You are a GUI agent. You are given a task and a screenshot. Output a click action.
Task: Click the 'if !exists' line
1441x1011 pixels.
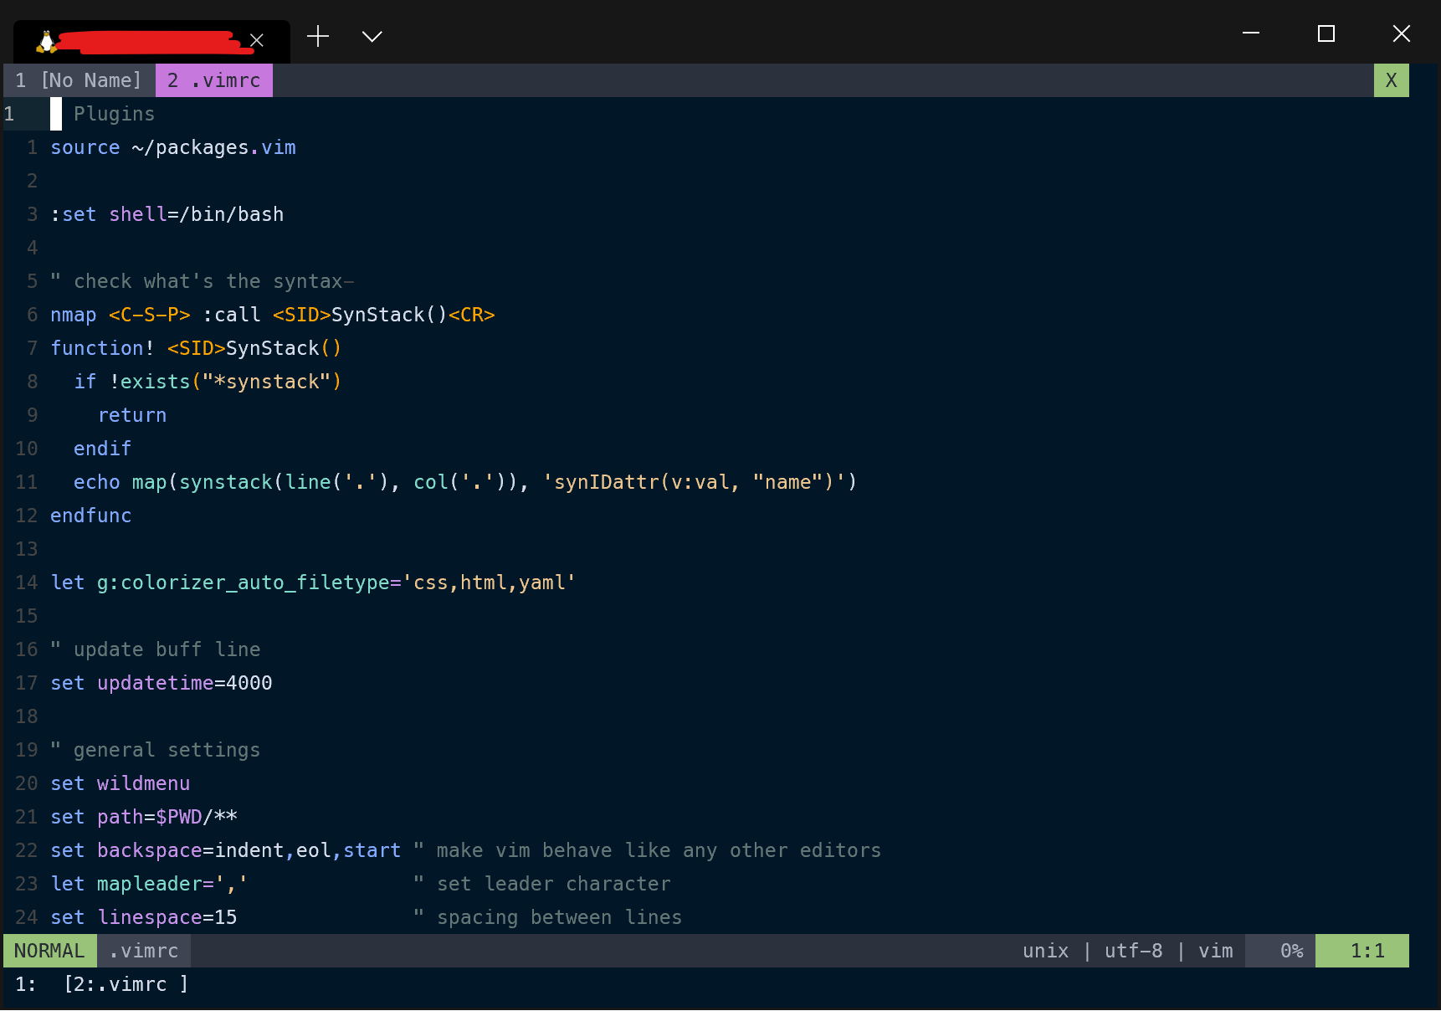coord(208,382)
